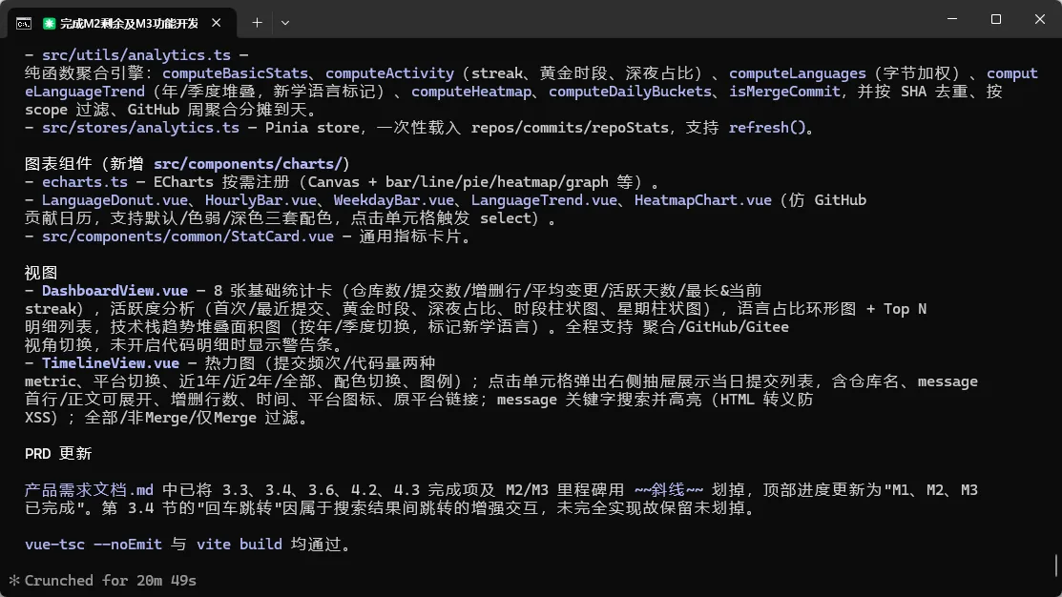Click the terminal profile icon in the tab
Viewport: 1062px width, 597px height.
pos(24,24)
